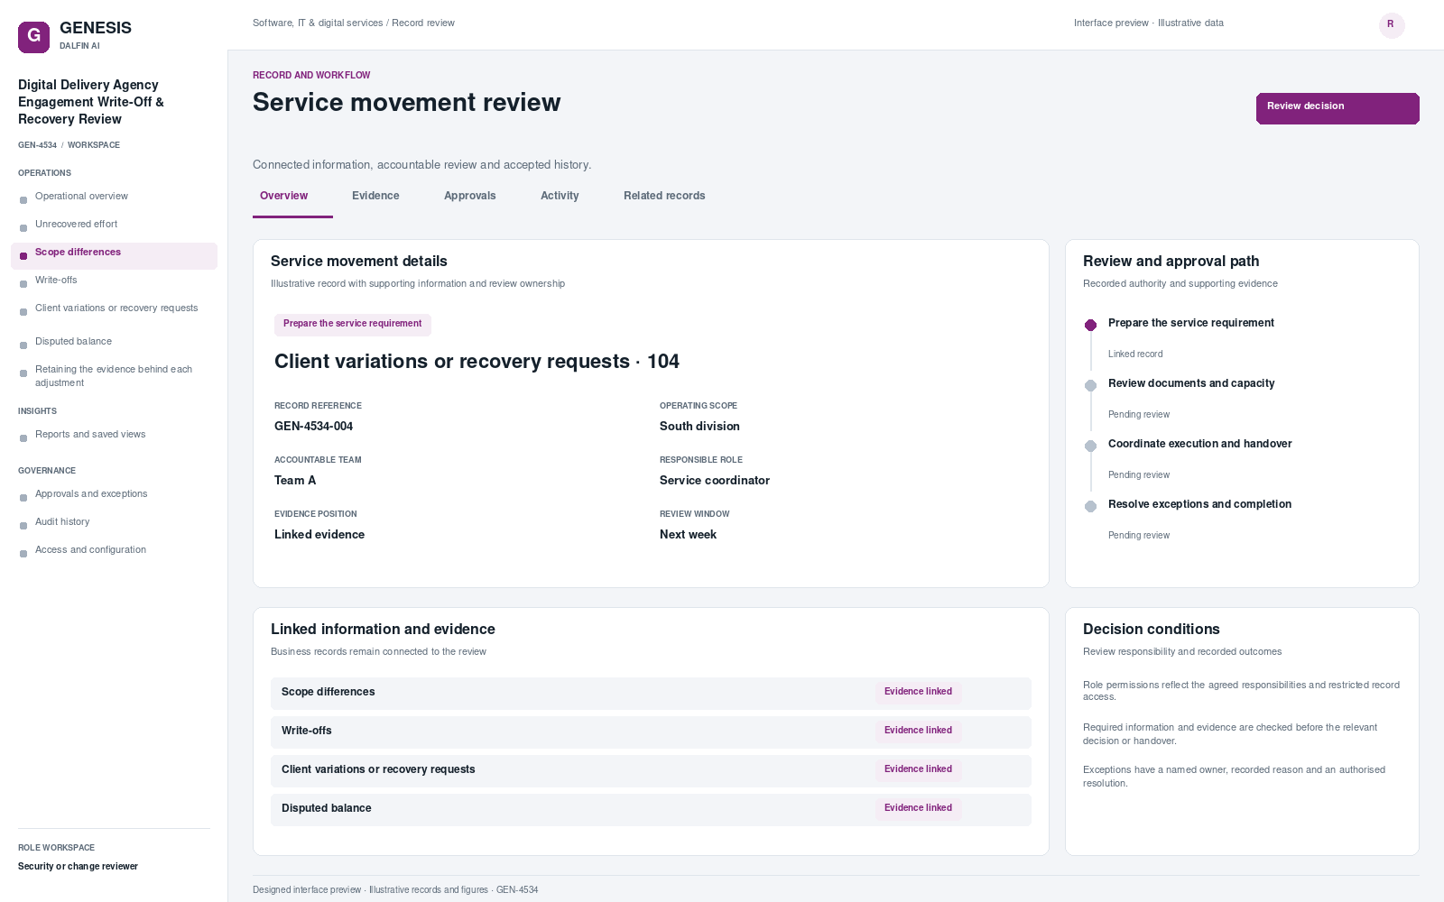Viewport: 1444px width, 902px height.
Task: Select the step marker for Resolve exceptions and completion
Action: coord(1090,506)
